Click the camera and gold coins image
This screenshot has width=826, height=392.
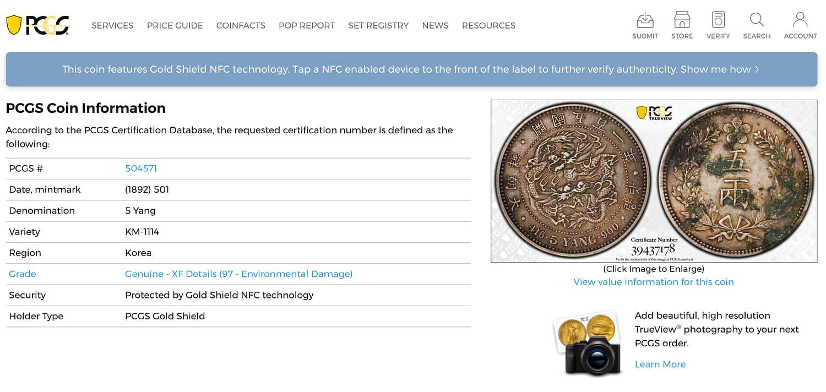(x=588, y=342)
